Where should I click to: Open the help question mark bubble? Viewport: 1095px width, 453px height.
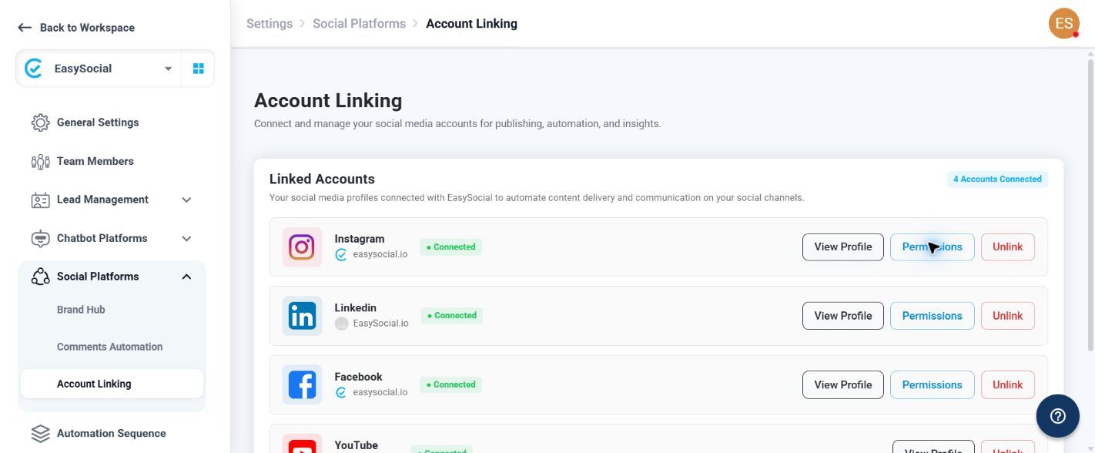tap(1057, 416)
